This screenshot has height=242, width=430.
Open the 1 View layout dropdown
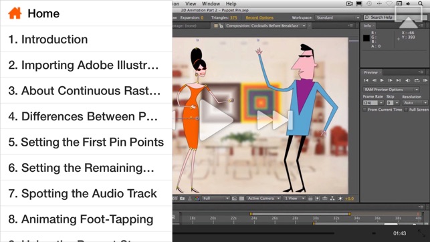coord(294,199)
